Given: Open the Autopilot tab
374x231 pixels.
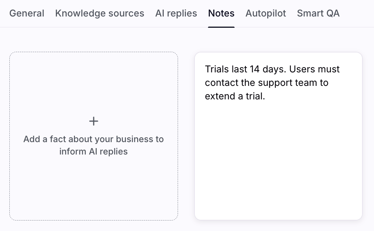Looking at the screenshot, I should click(266, 13).
